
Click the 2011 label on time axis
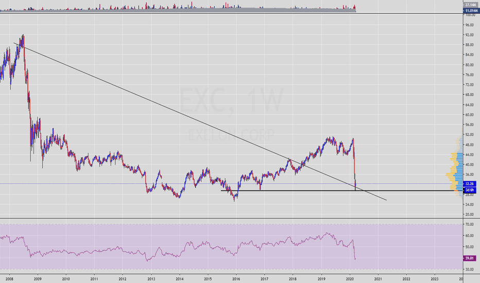click(94, 279)
